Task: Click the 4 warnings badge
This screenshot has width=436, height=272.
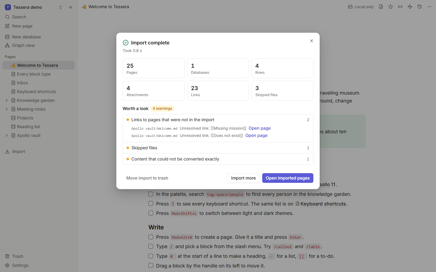Action: [x=162, y=108]
